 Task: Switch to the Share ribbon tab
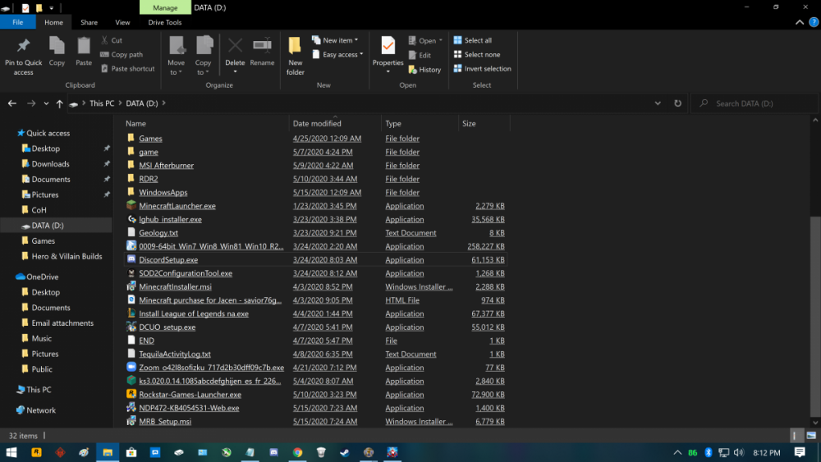pyautogui.click(x=89, y=22)
